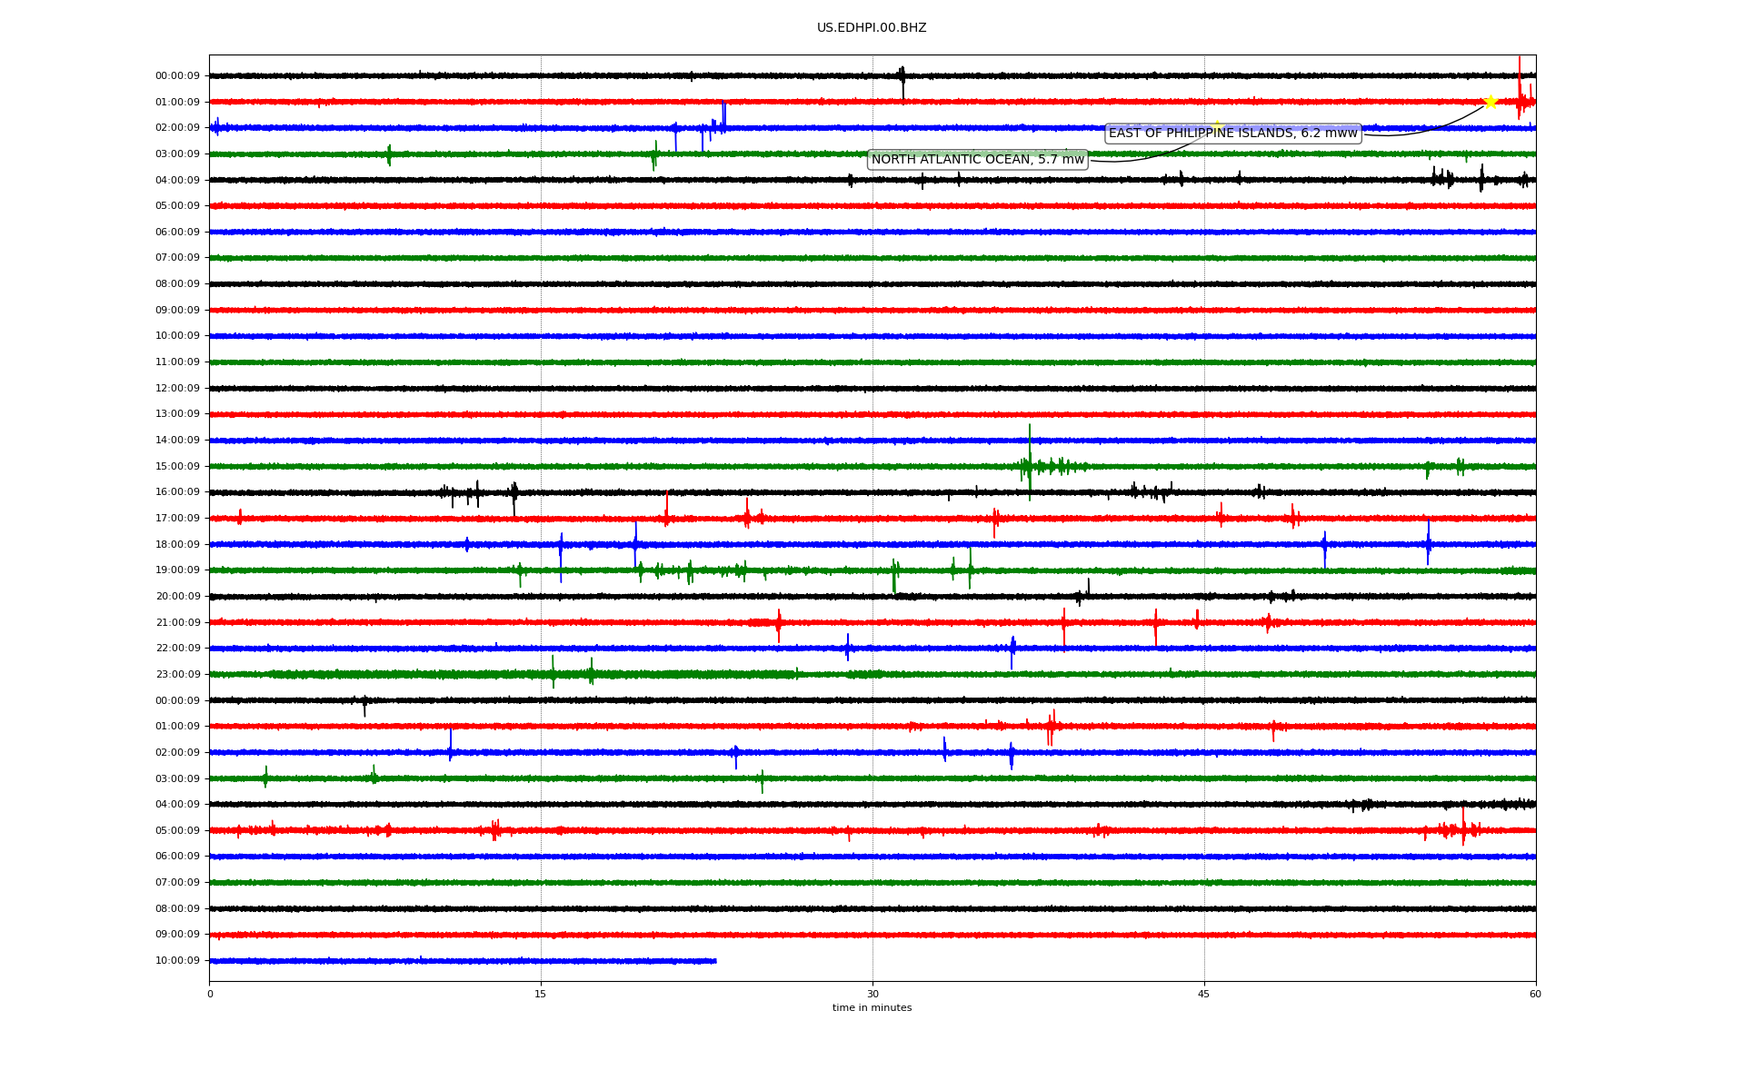Click the 22:00:09 time label
1745x1090 pixels.
[177, 649]
